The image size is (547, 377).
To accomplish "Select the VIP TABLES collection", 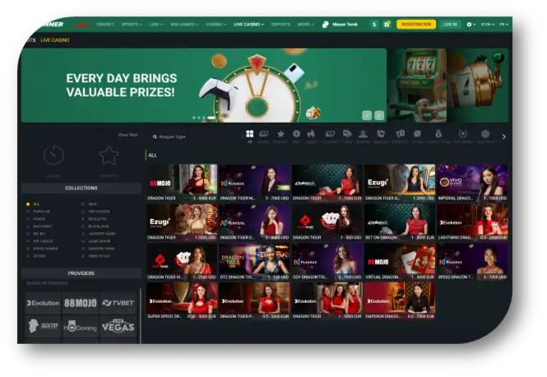I will (43, 241).
